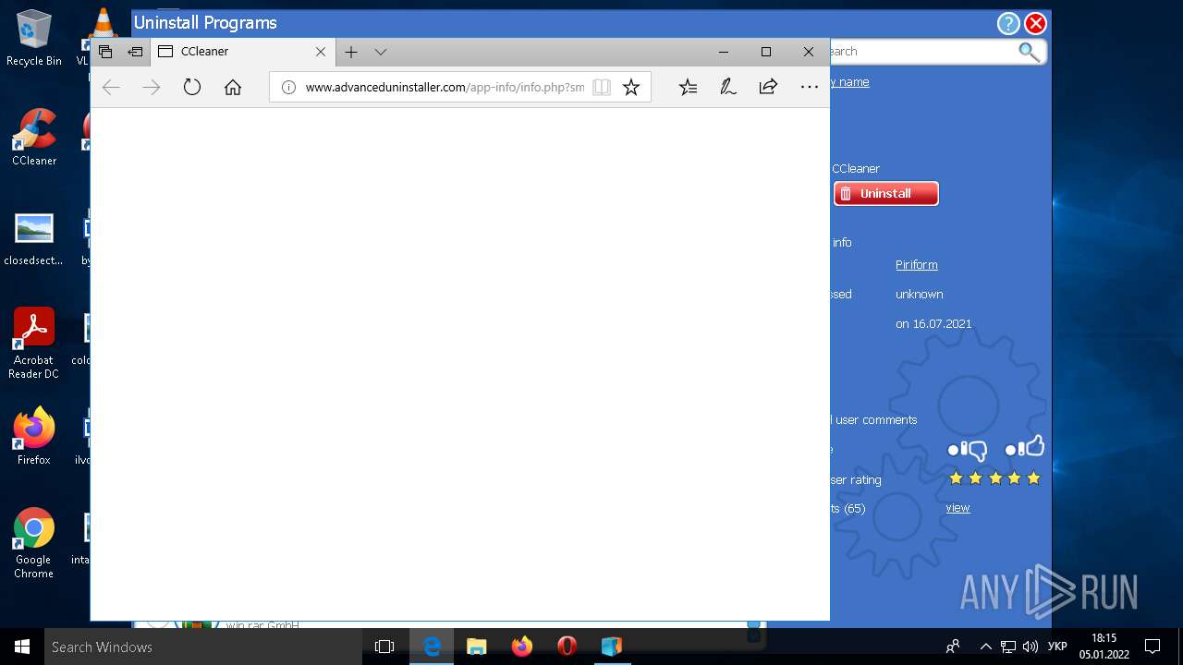Screen dimensions: 1183x665
Task: Open the Piriform publisher link
Action: click(916, 264)
